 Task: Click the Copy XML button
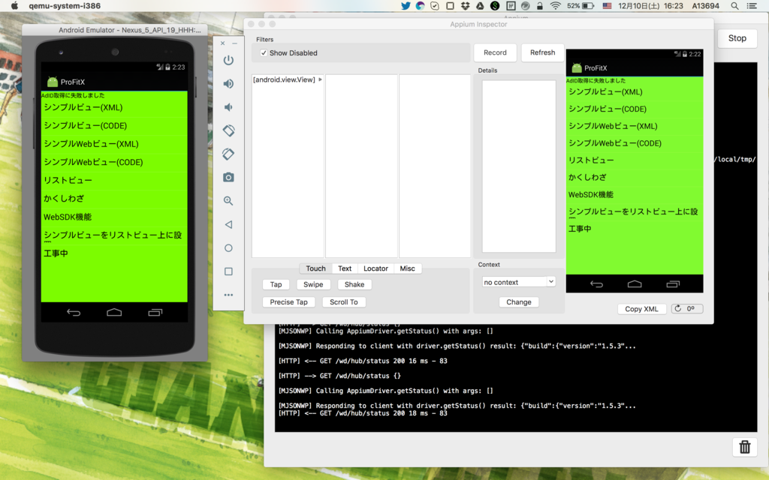(x=641, y=309)
